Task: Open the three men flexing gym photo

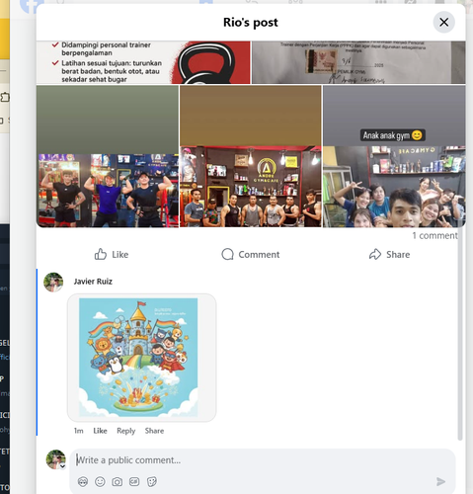Action: [108, 156]
